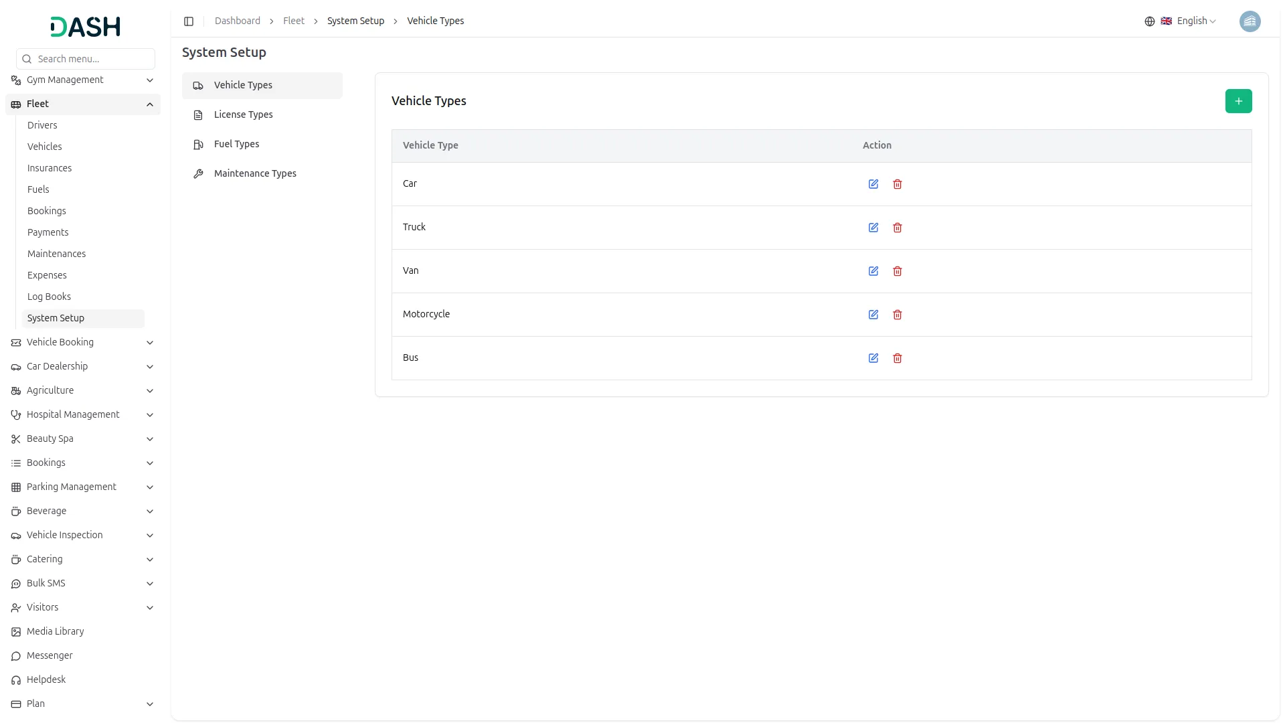Screen dimensions: 1285x723
Task: Open the Drivers page in Fleet
Action: pyautogui.click(x=42, y=125)
